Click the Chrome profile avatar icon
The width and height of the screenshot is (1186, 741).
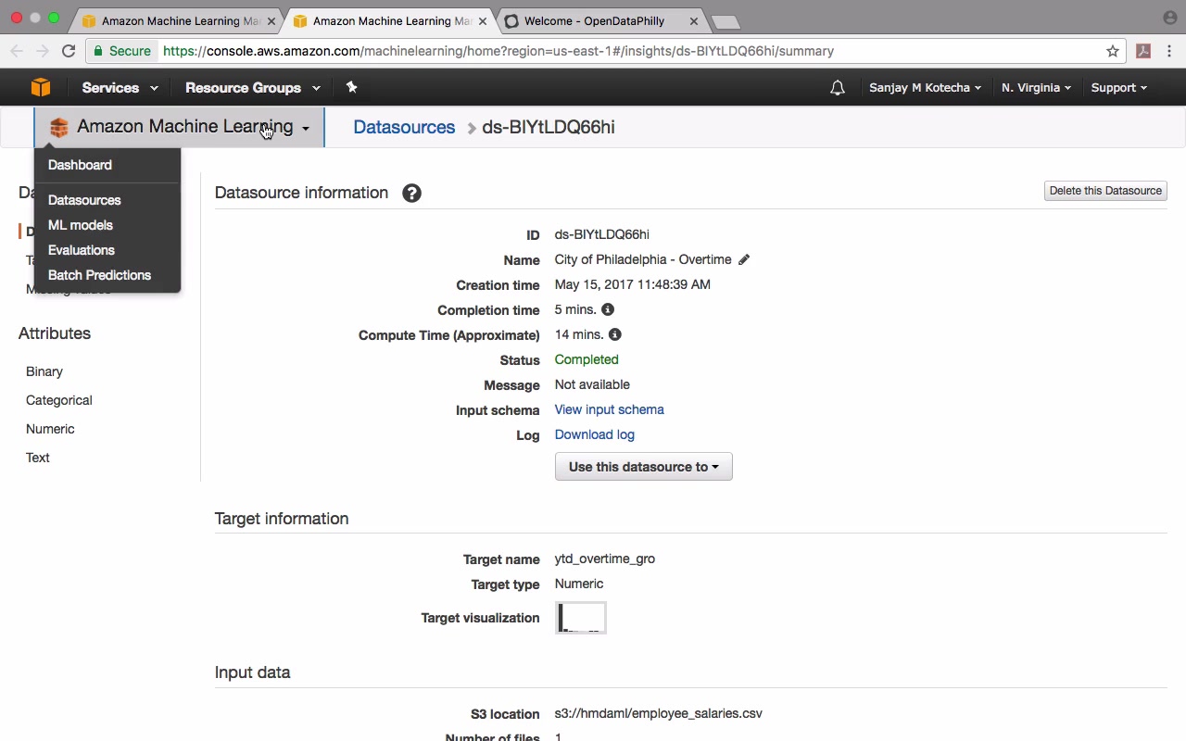click(1169, 18)
